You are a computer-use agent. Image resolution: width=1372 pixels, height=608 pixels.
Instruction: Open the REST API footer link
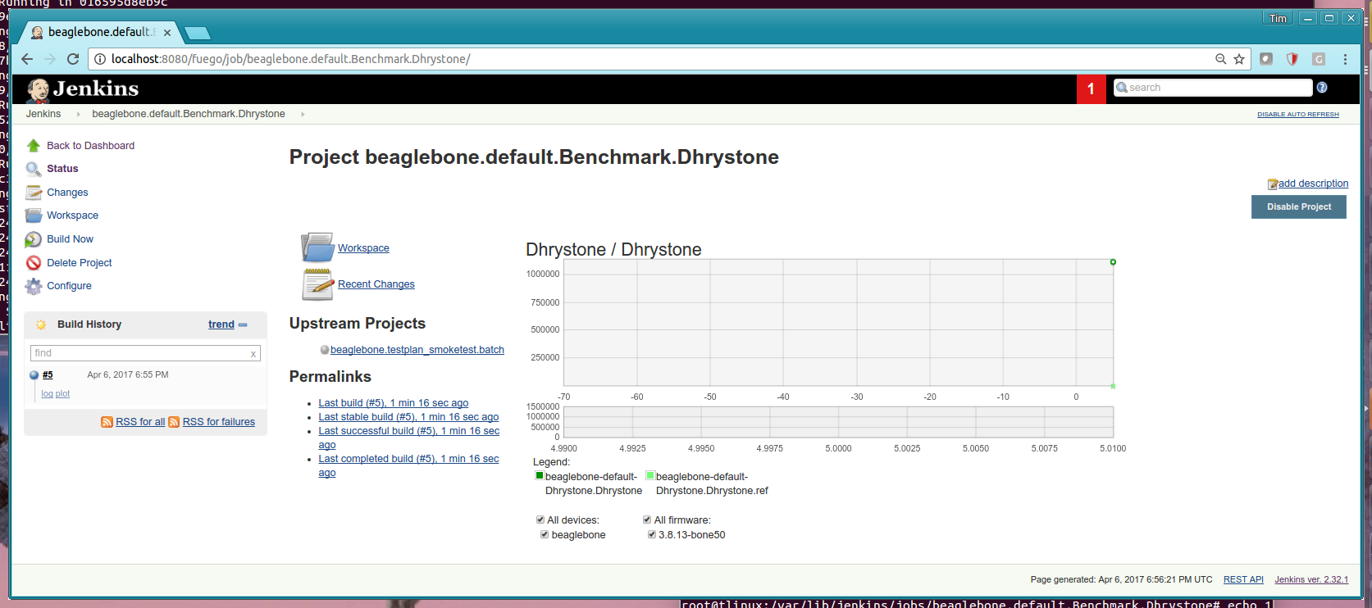(1243, 579)
